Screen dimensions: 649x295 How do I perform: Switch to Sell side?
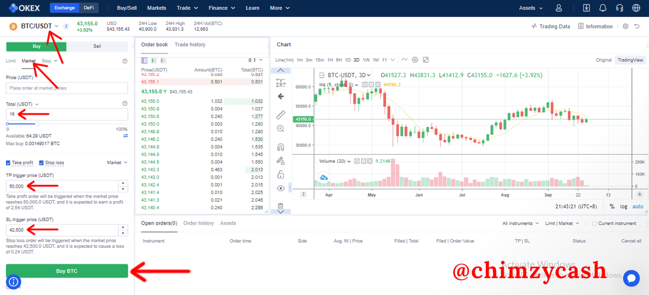[97, 46]
